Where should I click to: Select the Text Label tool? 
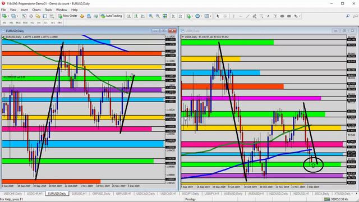click(275, 16)
